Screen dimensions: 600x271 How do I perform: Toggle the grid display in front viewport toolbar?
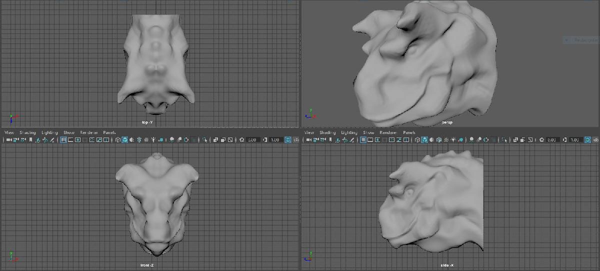coord(63,139)
